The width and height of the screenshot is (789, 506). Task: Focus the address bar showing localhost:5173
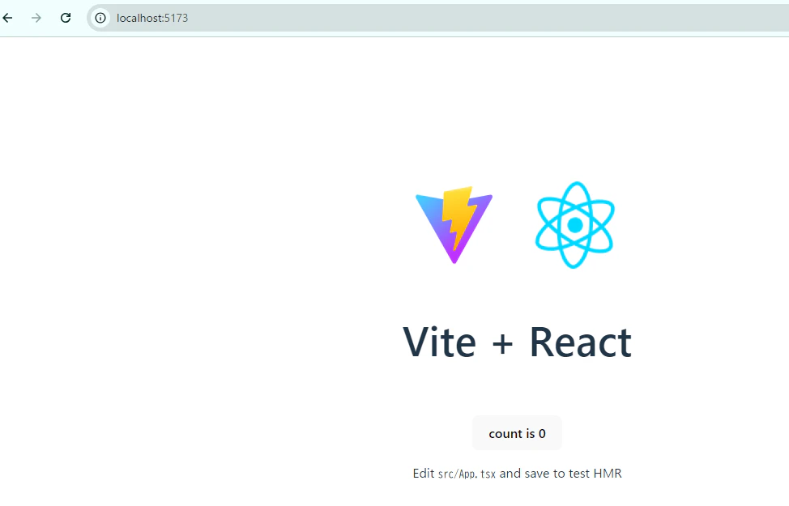(437, 18)
